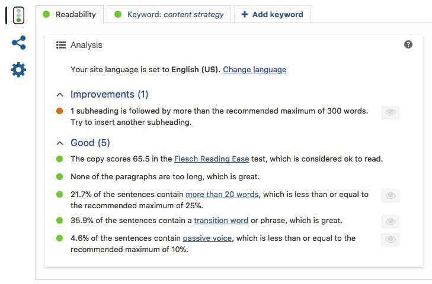Toggle eye highlight for long sentences

pyautogui.click(x=391, y=196)
